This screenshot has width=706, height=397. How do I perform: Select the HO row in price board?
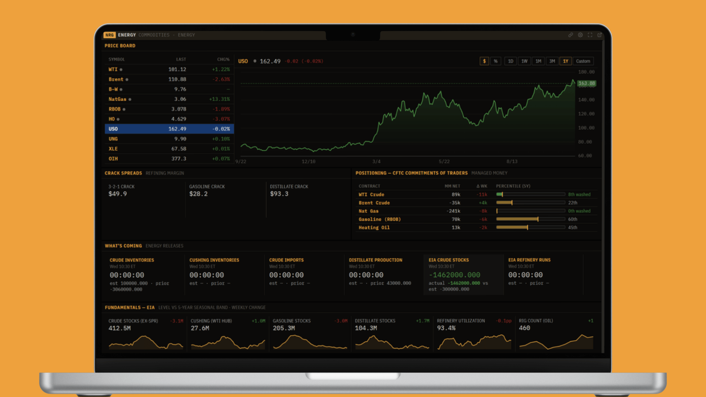169,119
